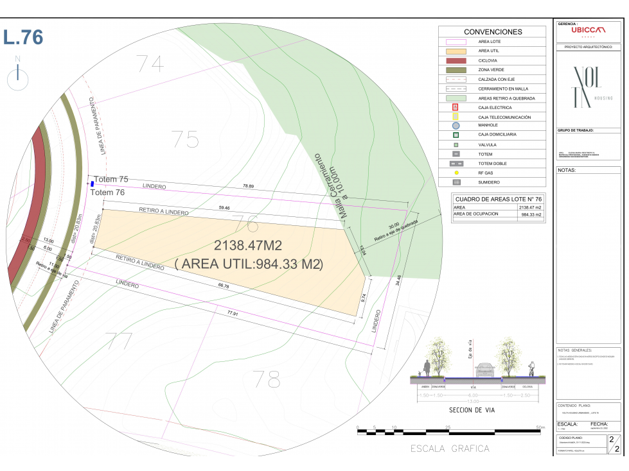Click the blue Totem 75 marker
The image size is (629, 471).
coord(93,184)
